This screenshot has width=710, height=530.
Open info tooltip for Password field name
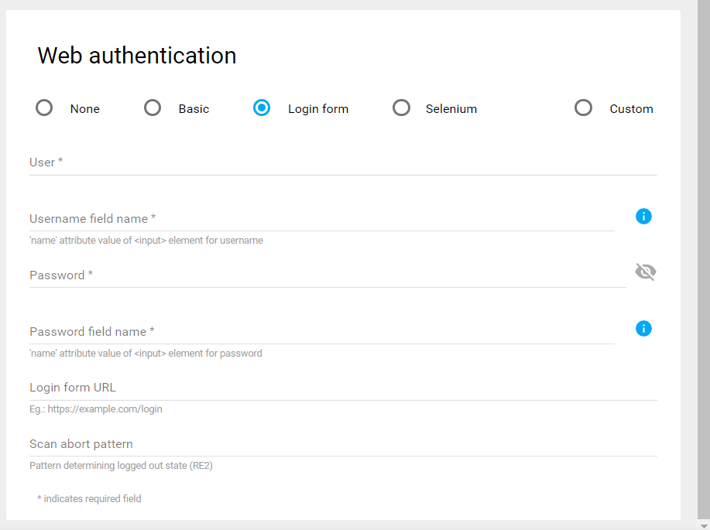tap(643, 329)
